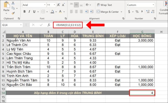168x103 pixels.
Task: Toggle Bold formatting
Action: click(x=25, y=11)
